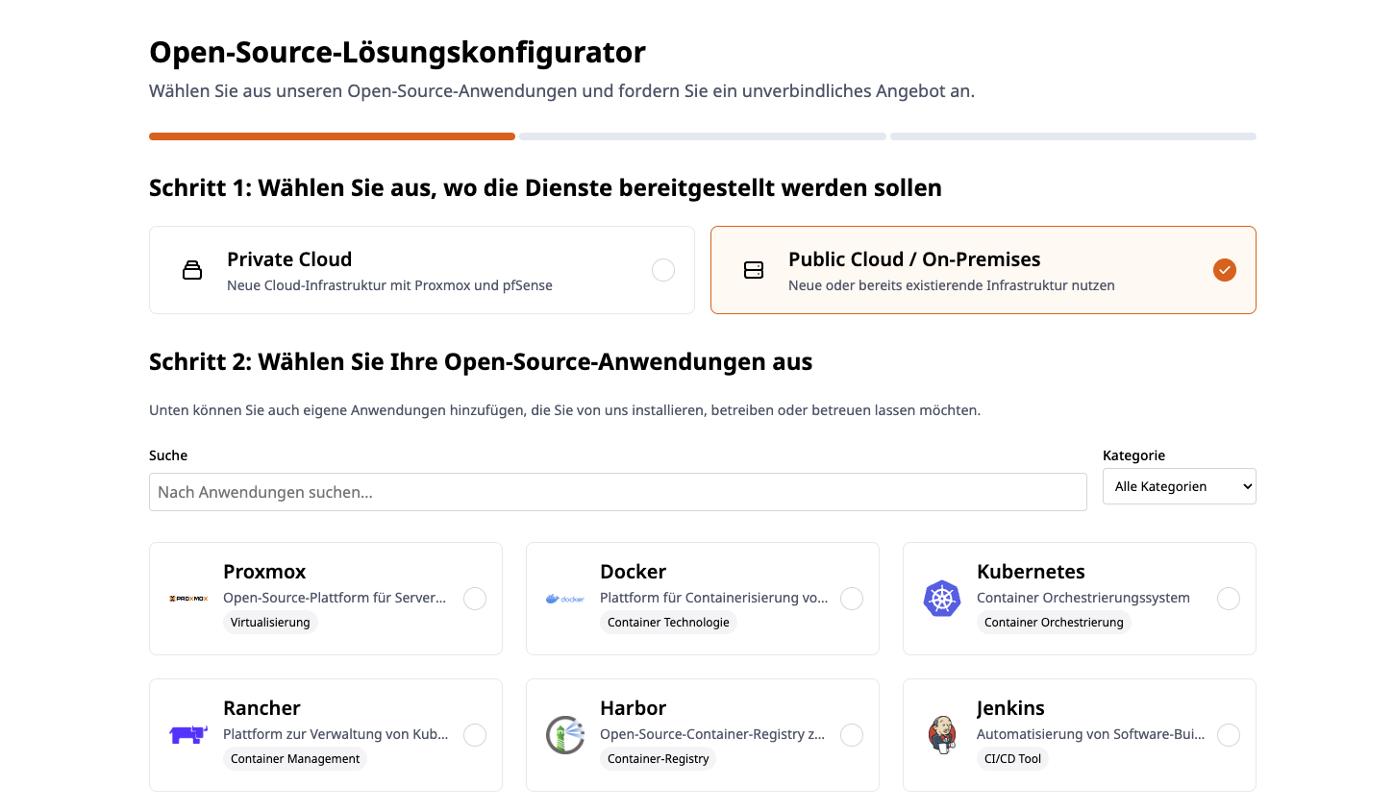
Task: Click the Rancher card title
Action: click(261, 708)
